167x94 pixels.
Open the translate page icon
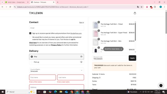138,7
